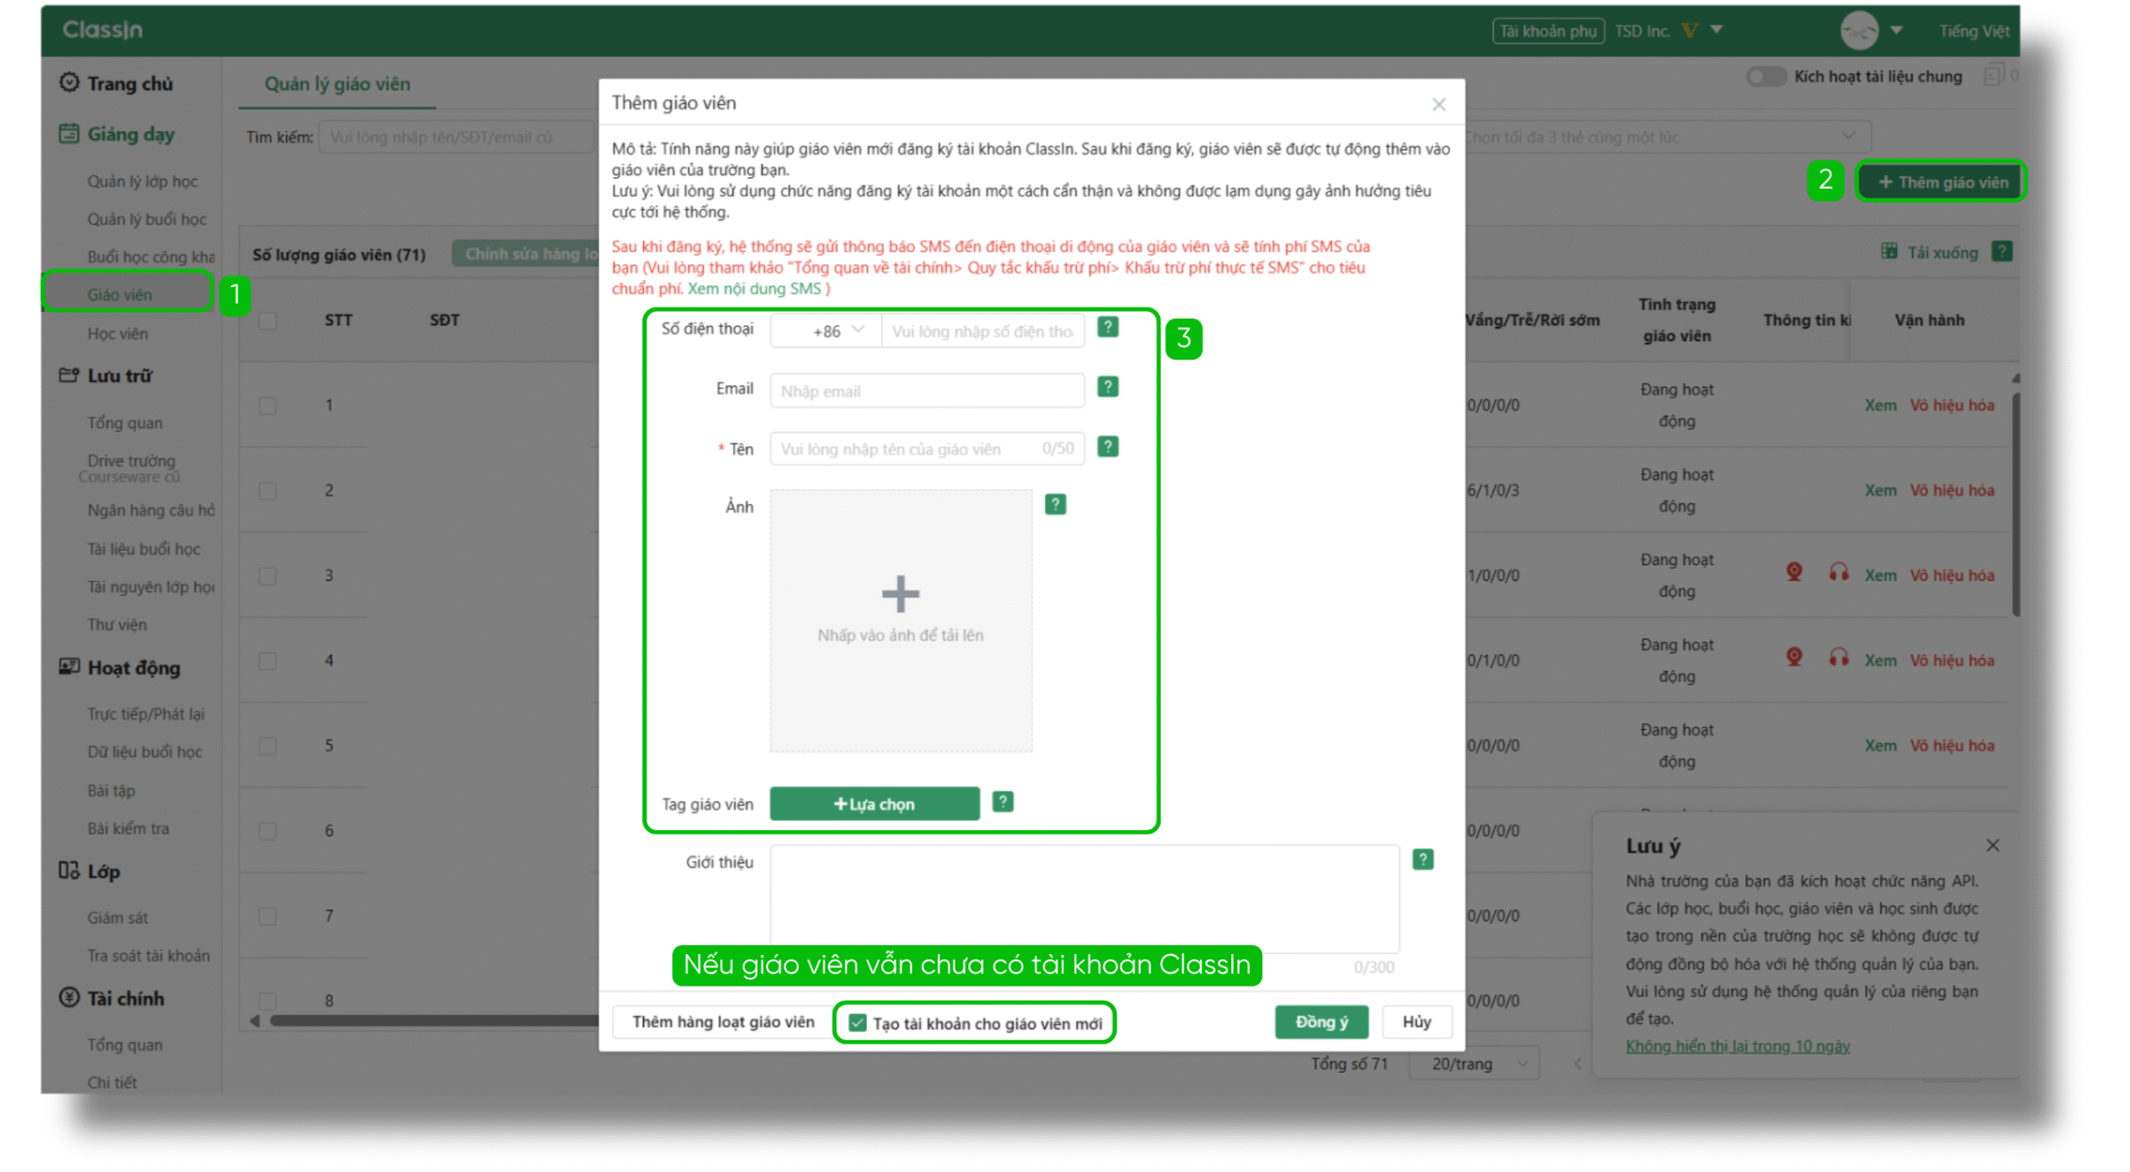The width and height of the screenshot is (2130, 1172).
Task: Click help icon beside phone number field
Action: click(x=1107, y=327)
